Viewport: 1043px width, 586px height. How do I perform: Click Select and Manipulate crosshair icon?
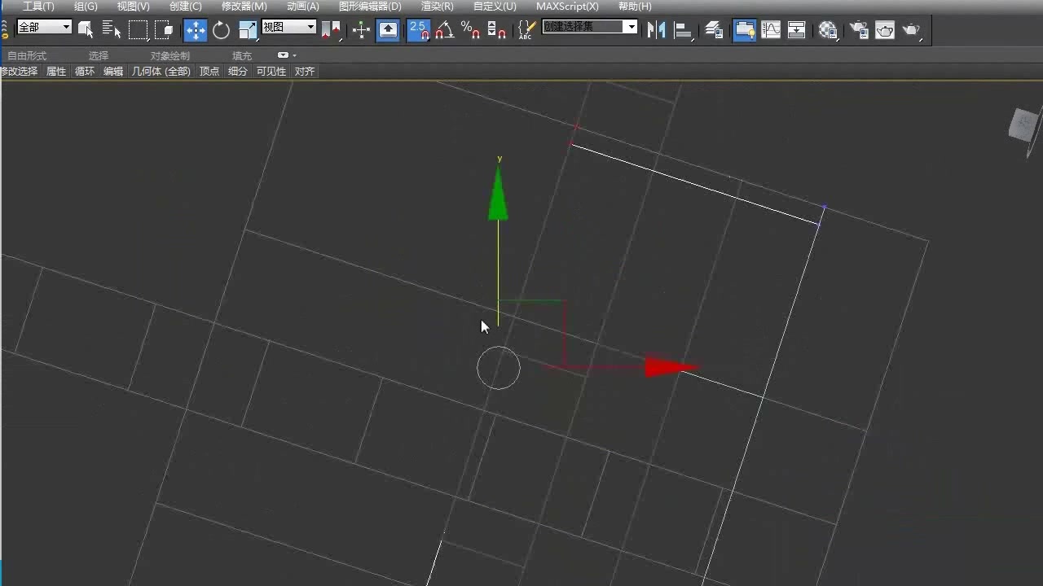tap(361, 30)
